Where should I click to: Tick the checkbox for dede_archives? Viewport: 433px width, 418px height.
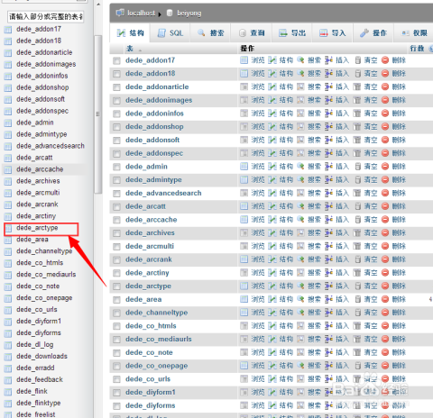[x=116, y=233]
